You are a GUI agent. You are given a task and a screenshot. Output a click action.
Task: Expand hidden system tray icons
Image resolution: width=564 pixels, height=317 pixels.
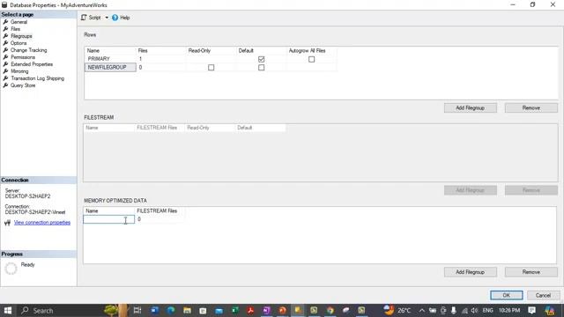pyautogui.click(x=421, y=310)
